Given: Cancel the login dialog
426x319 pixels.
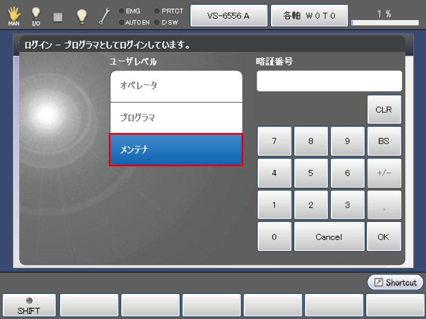Looking at the screenshot, I should (x=329, y=237).
